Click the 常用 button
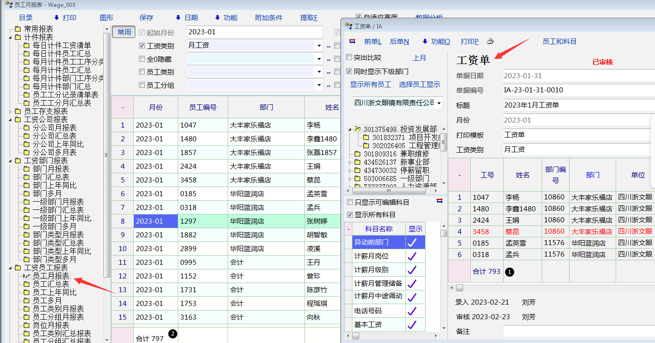The height and width of the screenshot is (343, 655). tap(124, 32)
